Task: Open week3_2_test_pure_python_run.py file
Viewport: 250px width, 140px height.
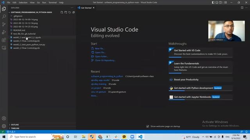Action: coord(29,45)
